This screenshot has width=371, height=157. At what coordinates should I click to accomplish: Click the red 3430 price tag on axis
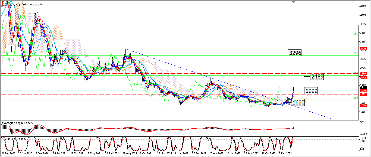coord(363,49)
